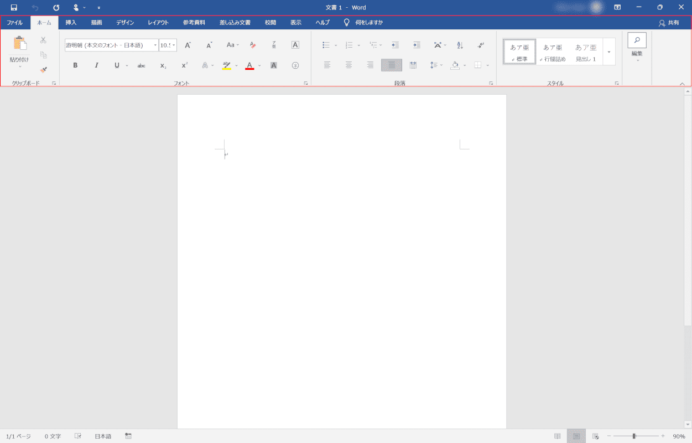
Task: Switch to Web Layout view icon
Action: pyautogui.click(x=596, y=436)
